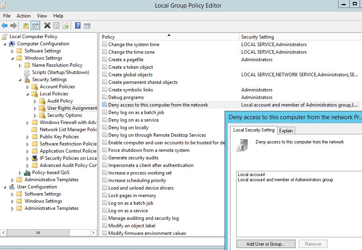Select the 'Create a token object' policy

pyautogui.click(x=131, y=67)
